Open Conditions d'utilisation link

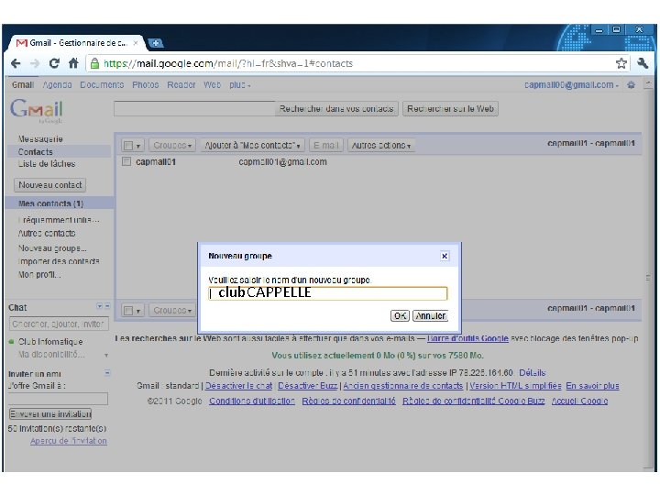coord(252,401)
